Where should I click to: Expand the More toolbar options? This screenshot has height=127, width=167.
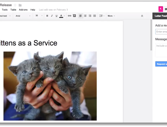(111, 16)
